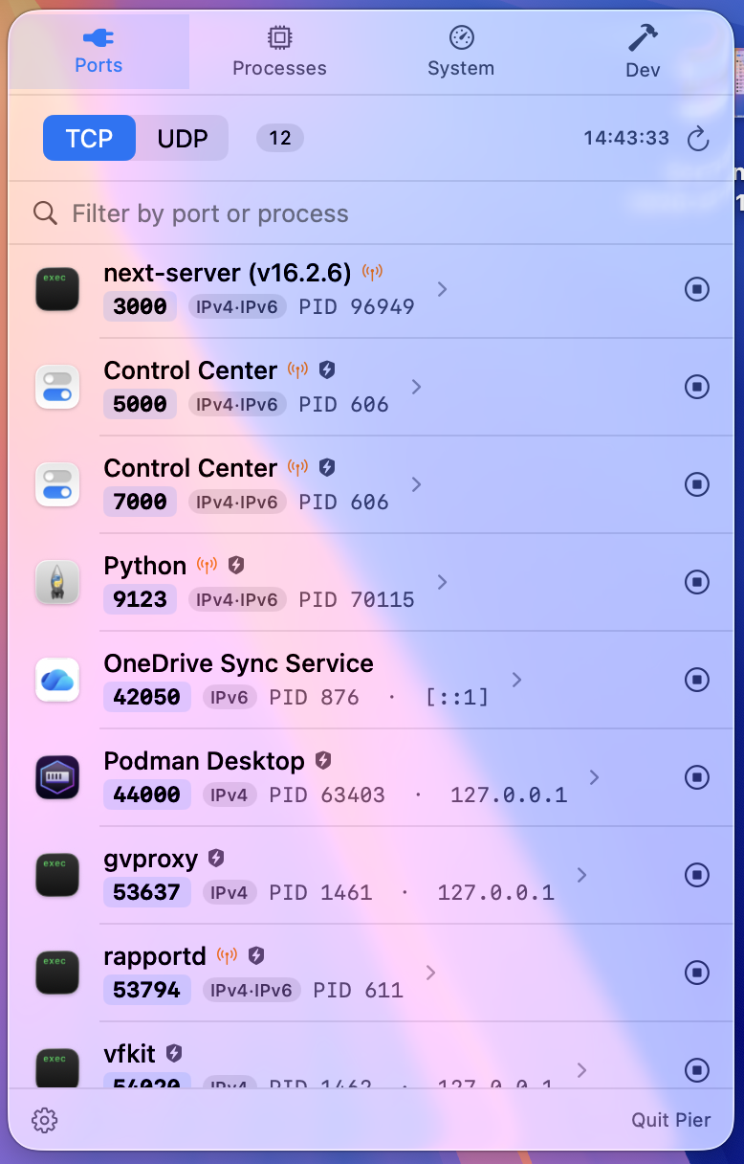Select the UDP protocol segment
This screenshot has height=1164, width=744.
[x=183, y=139]
